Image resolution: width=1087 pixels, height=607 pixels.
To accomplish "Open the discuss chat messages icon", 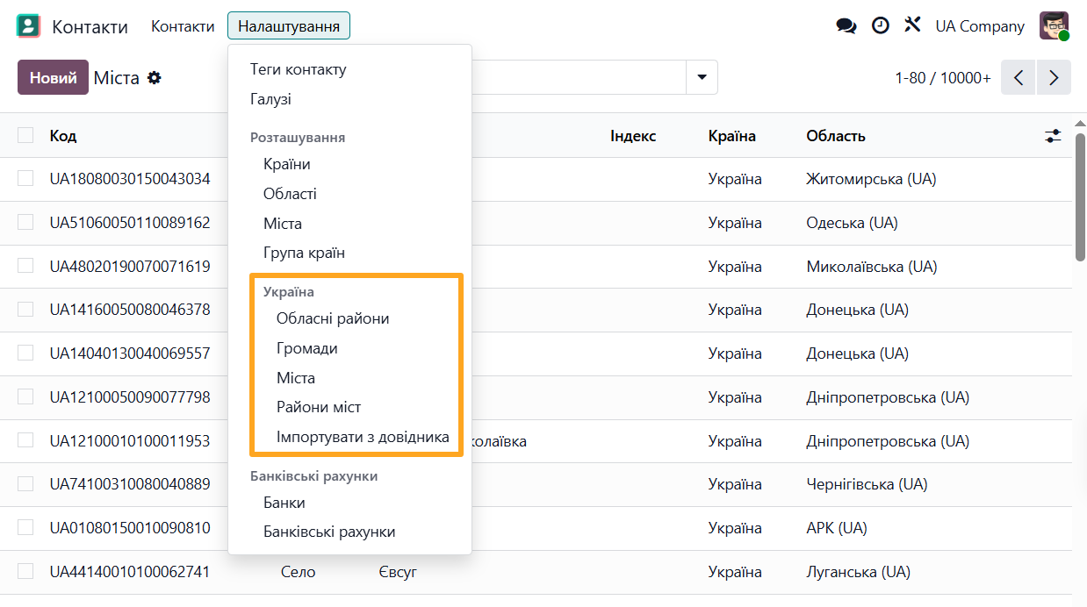I will (846, 26).
